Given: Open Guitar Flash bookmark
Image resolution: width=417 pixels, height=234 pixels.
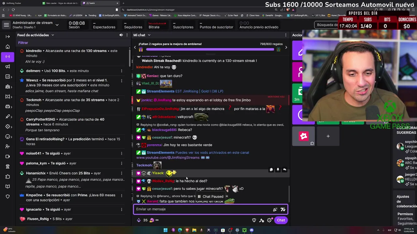Looking at the screenshot, I should point(231,15).
